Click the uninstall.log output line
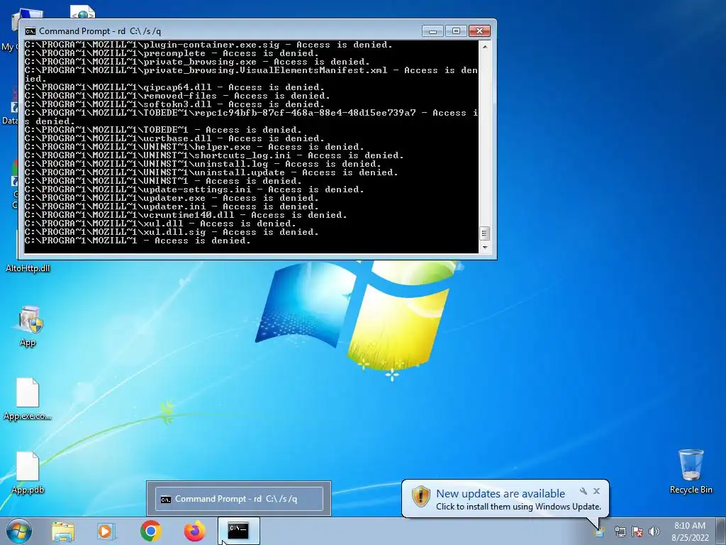The height and width of the screenshot is (545, 726). point(203,164)
